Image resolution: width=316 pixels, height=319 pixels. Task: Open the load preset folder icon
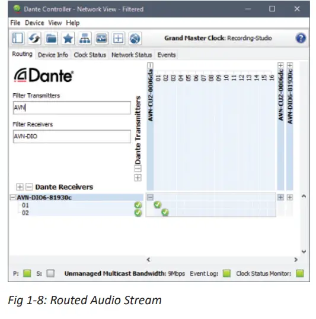[x=51, y=38]
